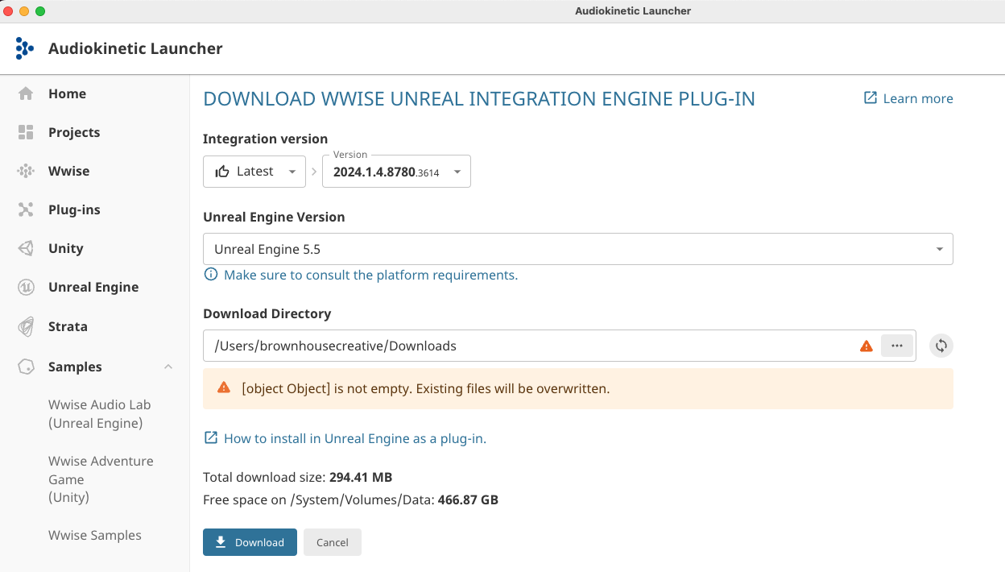Click the download arrow icon on Download button

pyautogui.click(x=221, y=542)
